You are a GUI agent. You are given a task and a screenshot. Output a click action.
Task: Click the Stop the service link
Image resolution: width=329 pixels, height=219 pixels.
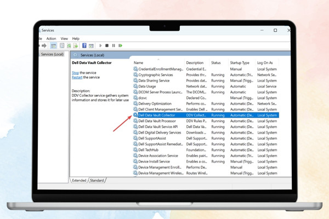(75, 73)
